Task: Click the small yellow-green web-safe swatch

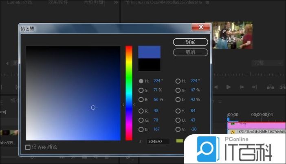Action: 180,141
